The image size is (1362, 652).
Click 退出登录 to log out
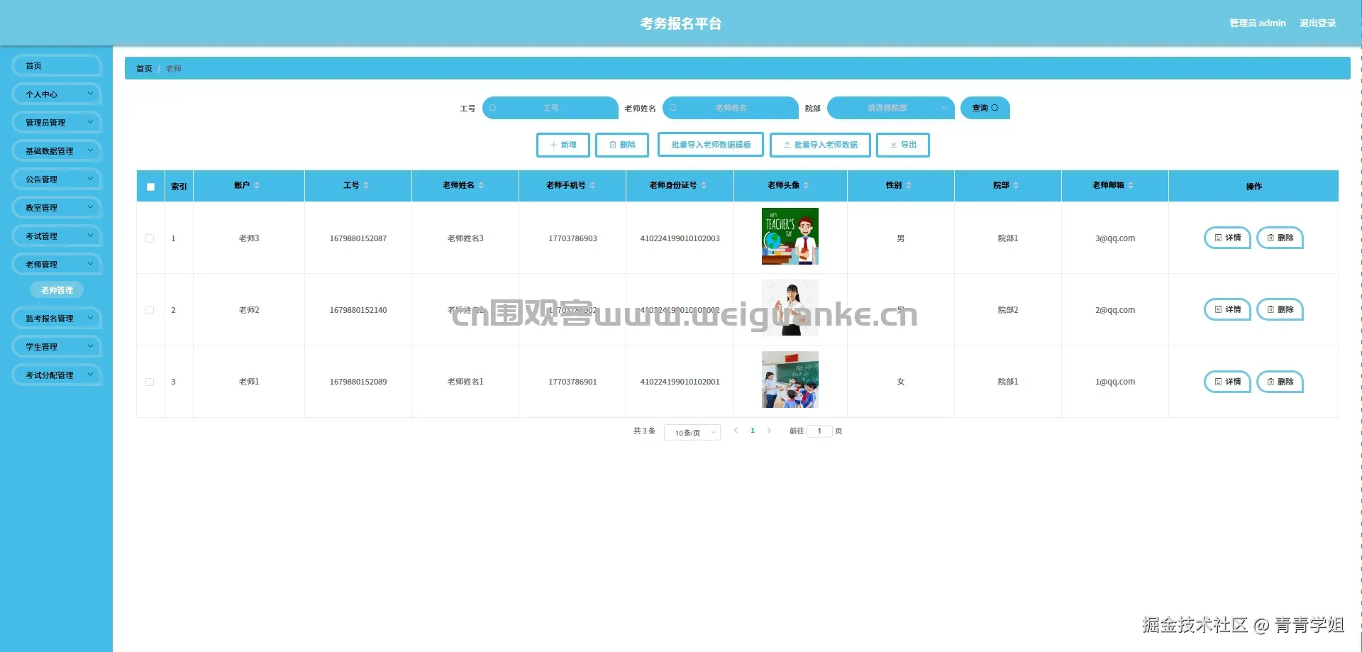tap(1317, 23)
